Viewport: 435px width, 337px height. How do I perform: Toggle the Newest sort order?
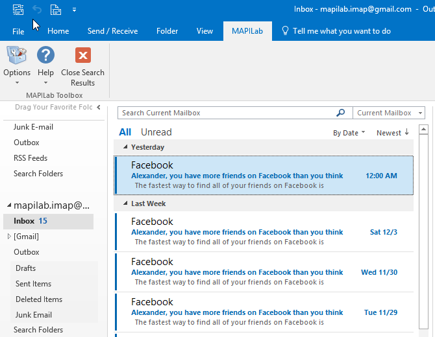click(393, 133)
